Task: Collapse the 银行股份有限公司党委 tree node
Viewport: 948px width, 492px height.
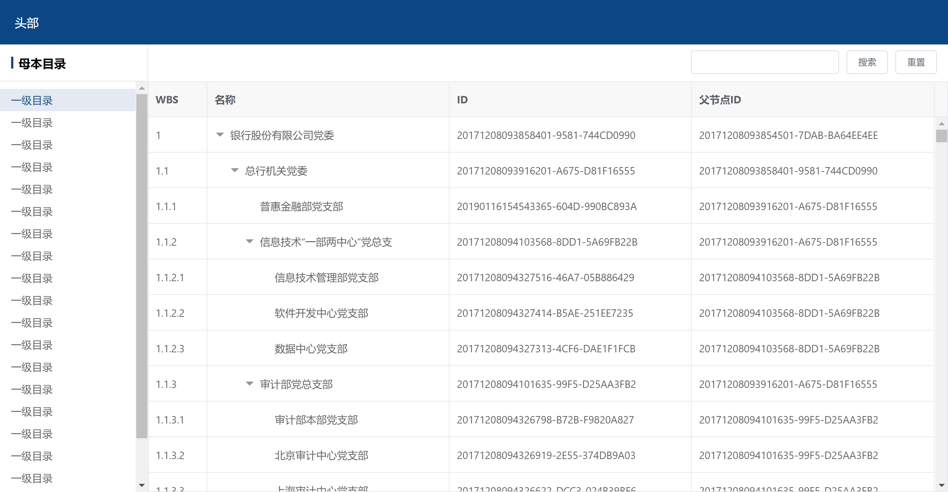Action: pos(220,135)
